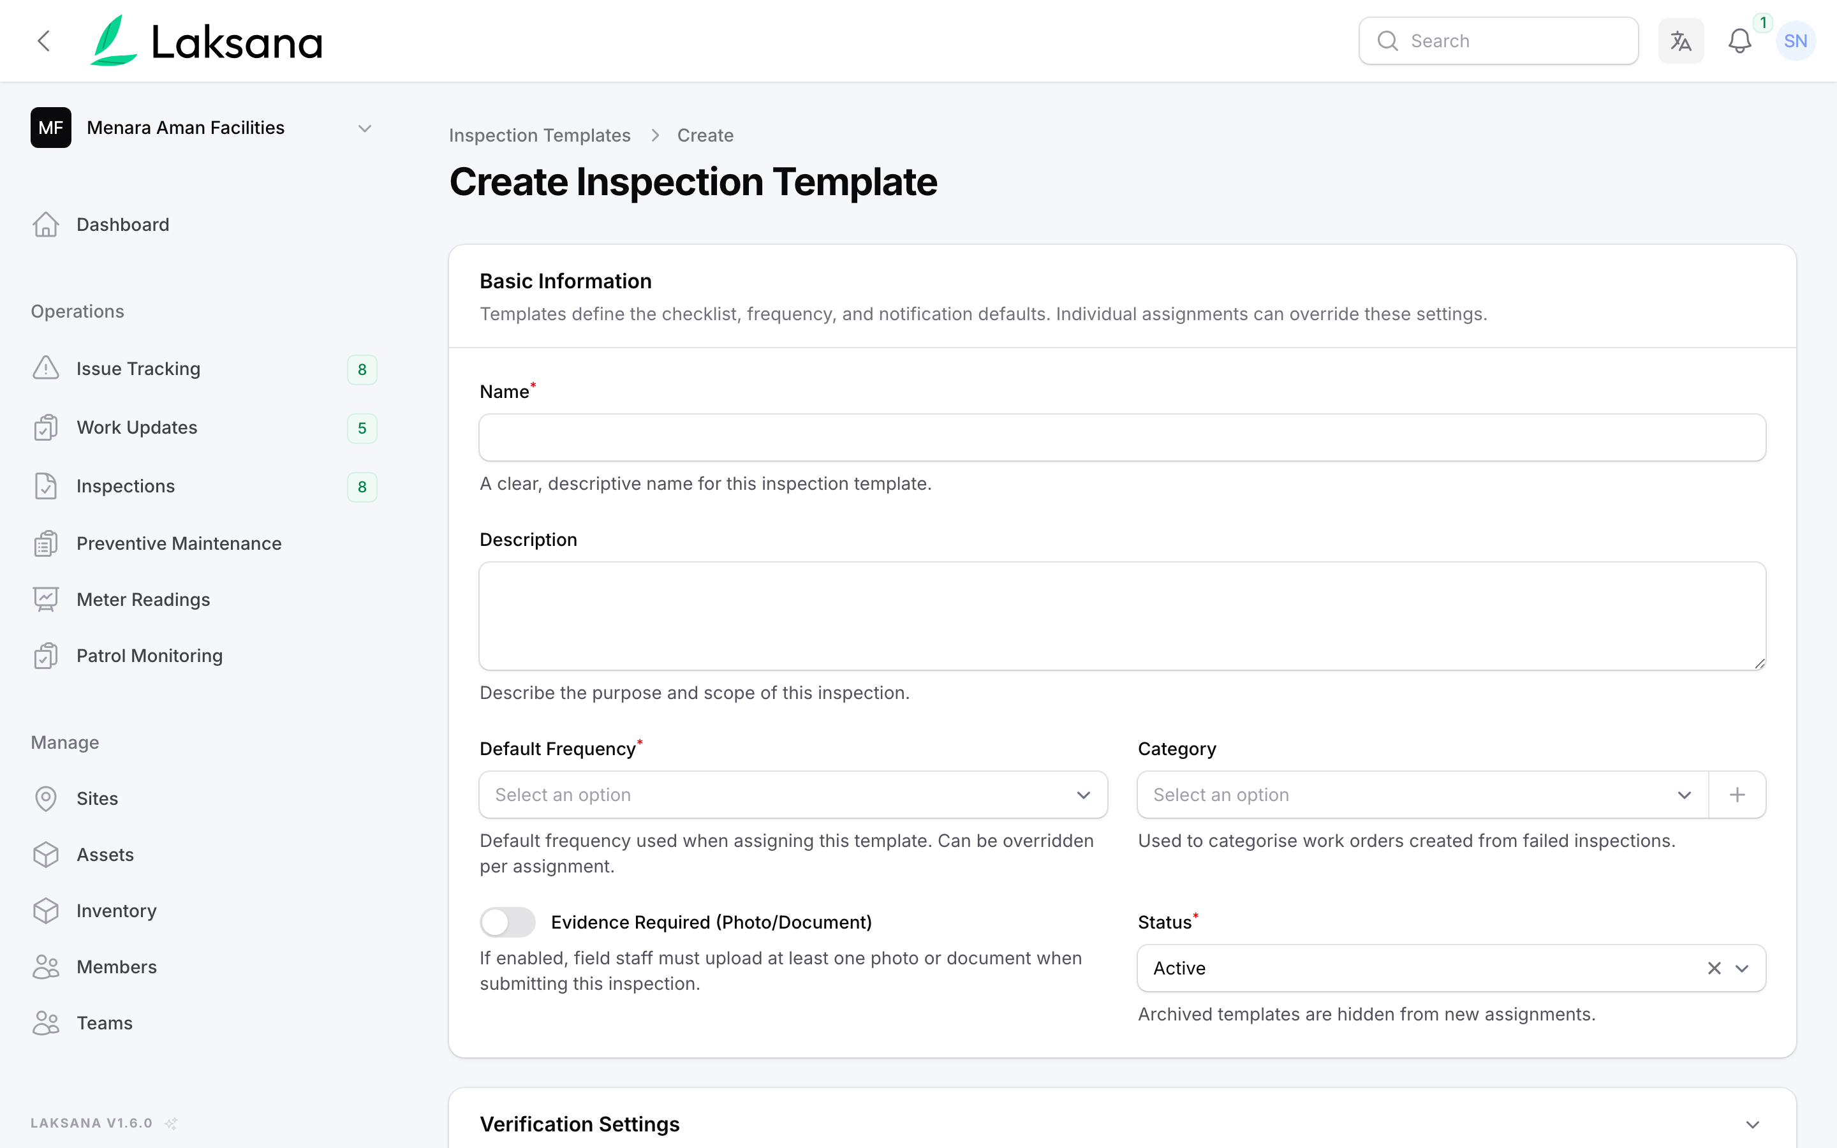Click the Members people icon

(45, 968)
